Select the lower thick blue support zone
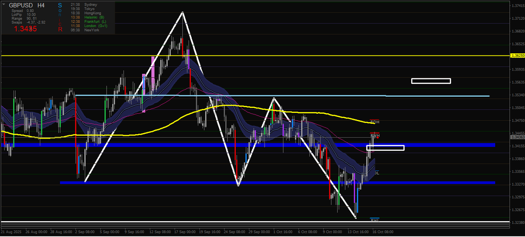Image resolution: width=525 pixels, height=237 pixels. [277, 183]
